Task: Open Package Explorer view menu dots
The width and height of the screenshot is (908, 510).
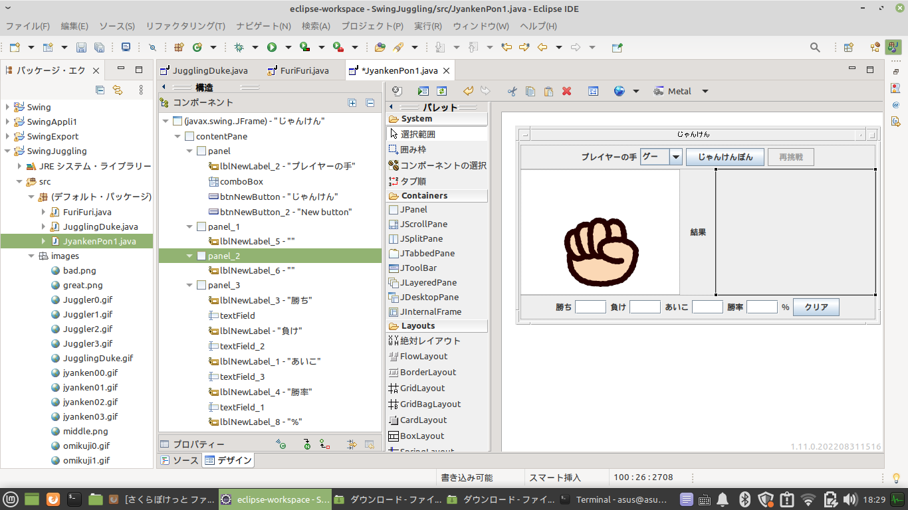Action: [x=141, y=90]
